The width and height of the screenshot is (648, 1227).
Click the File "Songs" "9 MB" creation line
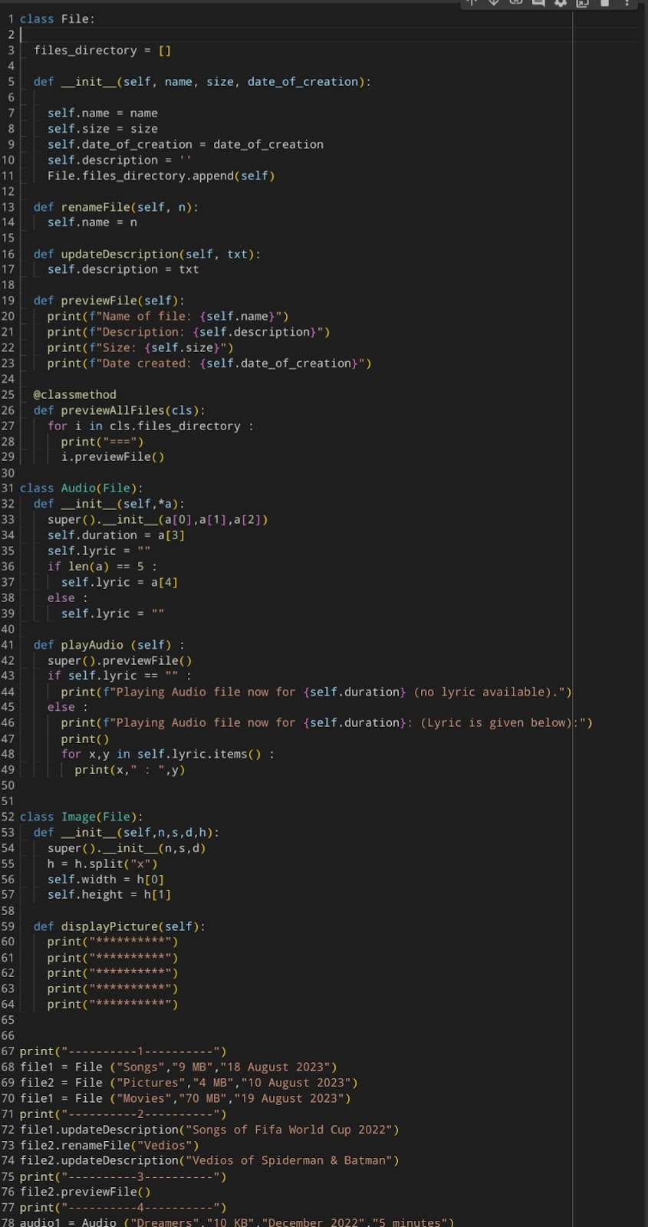pos(179,1067)
